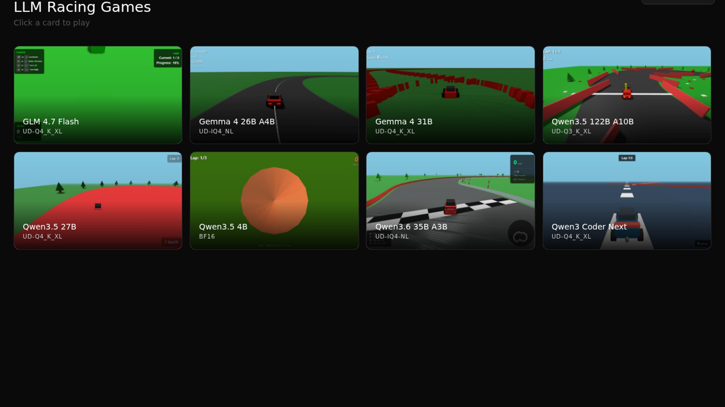Image resolution: width=725 pixels, height=407 pixels.
Task: Click the Qwen3 Coder Next title text
Action: (x=589, y=227)
